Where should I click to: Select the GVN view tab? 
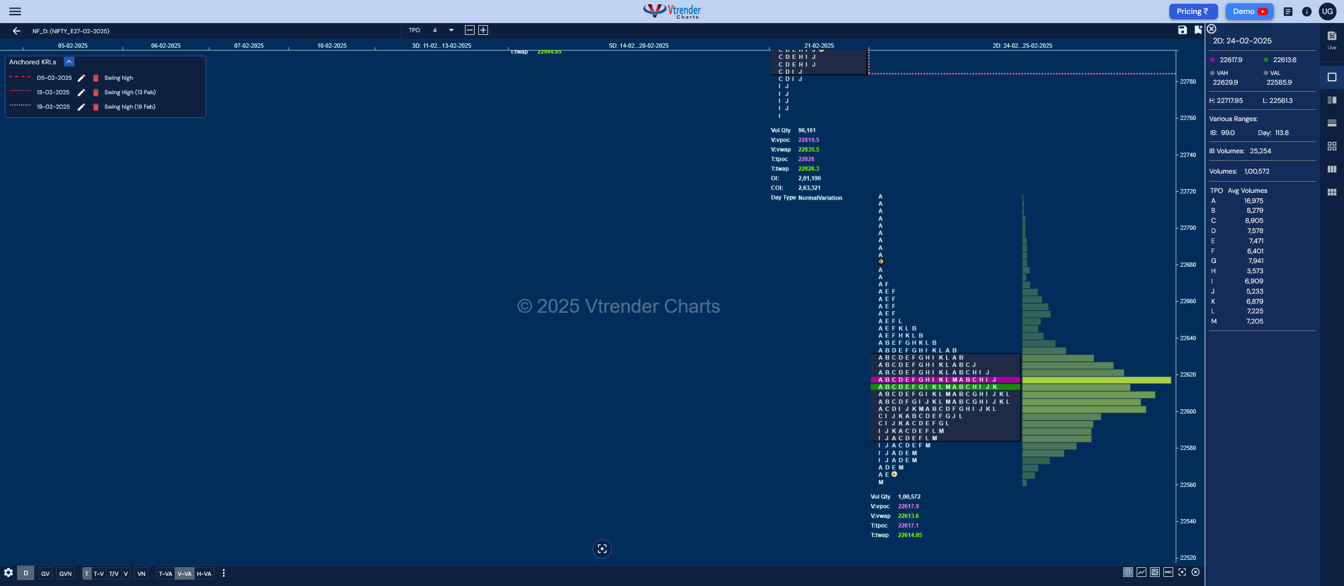pos(65,574)
